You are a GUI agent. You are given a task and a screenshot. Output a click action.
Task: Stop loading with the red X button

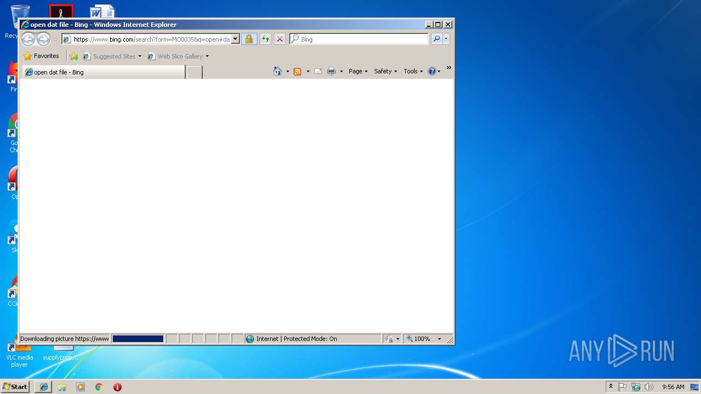pos(280,39)
